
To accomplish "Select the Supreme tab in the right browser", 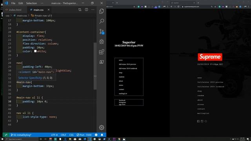I will pyautogui.click(x=182, y=3).
